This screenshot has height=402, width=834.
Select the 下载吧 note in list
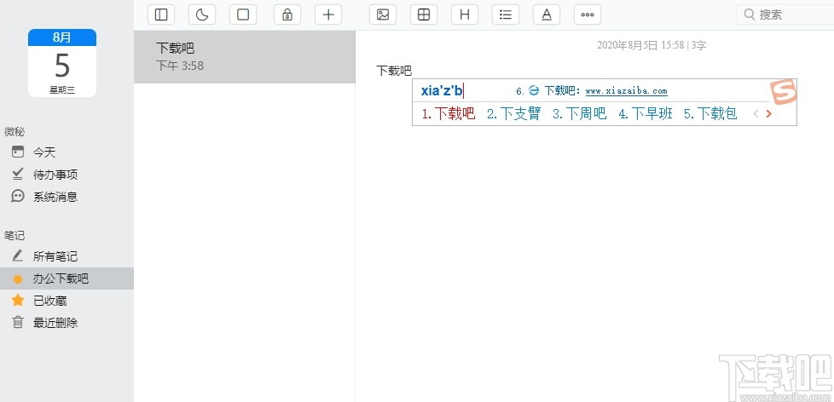click(245, 57)
